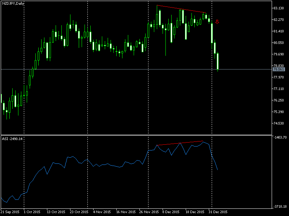Click price scale label 79.690

(x=279, y=54)
